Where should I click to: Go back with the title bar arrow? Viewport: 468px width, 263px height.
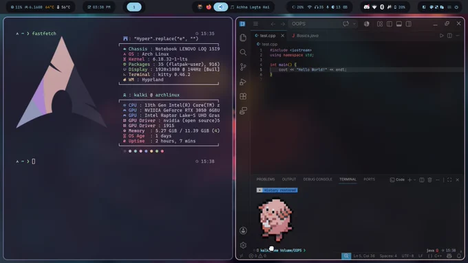point(273,24)
